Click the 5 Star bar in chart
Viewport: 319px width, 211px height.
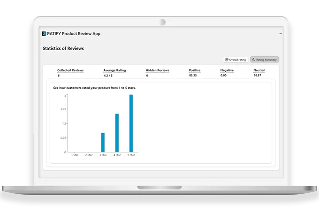pos(131,123)
